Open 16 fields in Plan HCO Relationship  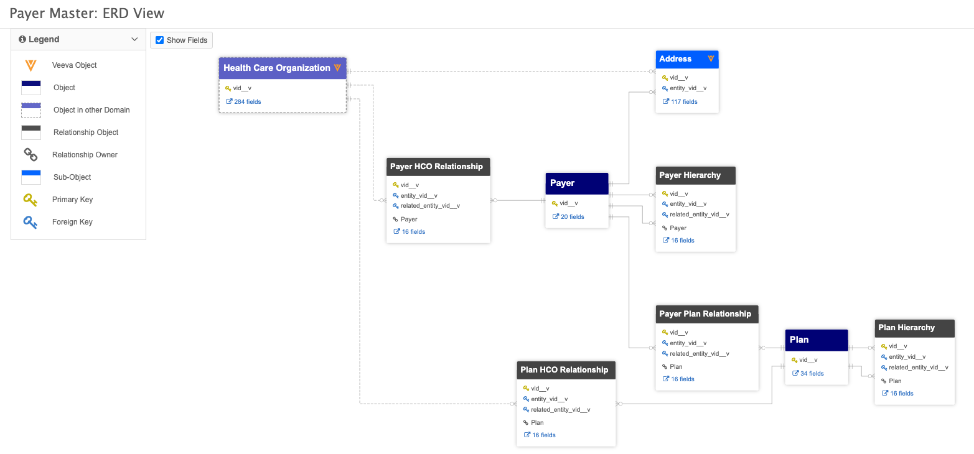click(543, 435)
